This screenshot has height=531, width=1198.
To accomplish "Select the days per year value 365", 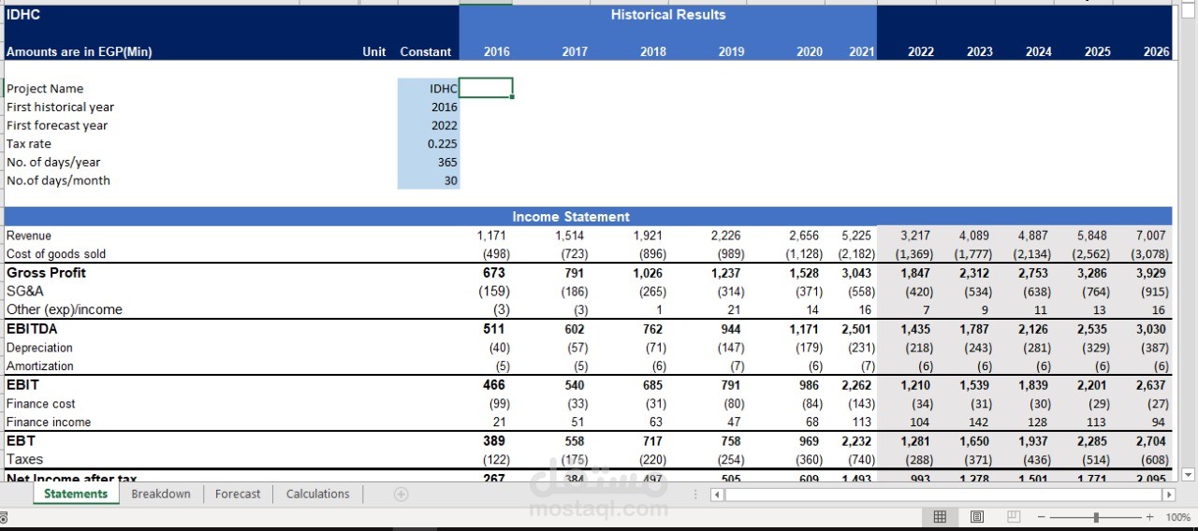I will click(428, 162).
